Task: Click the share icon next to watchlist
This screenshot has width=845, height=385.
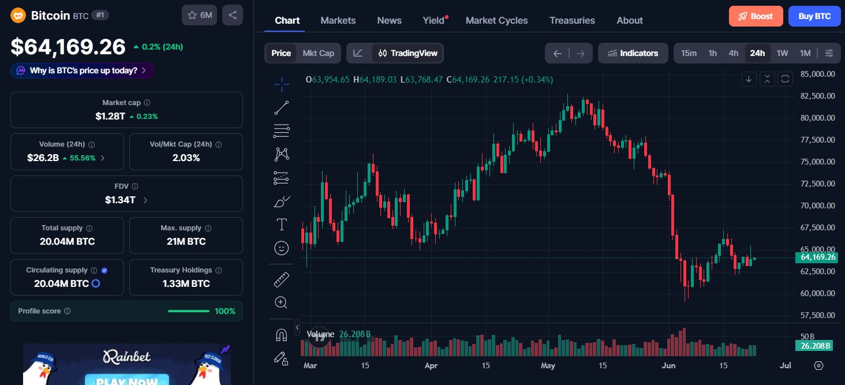Action: pyautogui.click(x=233, y=16)
